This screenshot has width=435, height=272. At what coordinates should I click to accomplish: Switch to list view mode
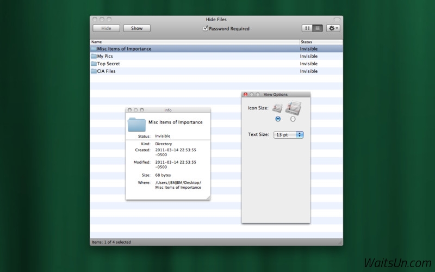[x=318, y=28]
